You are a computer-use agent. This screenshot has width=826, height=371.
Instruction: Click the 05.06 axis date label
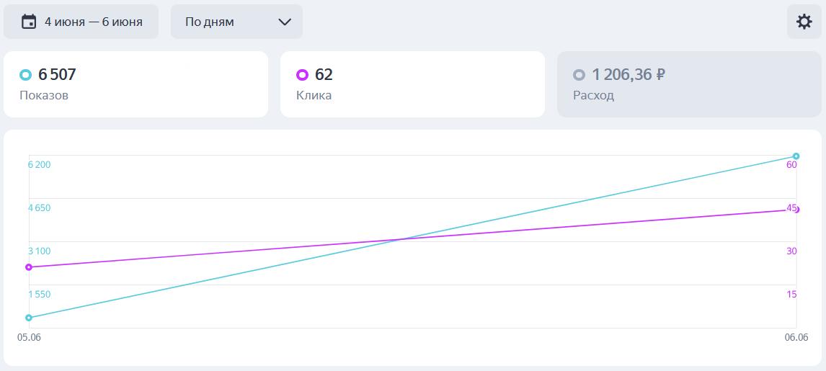[29, 337]
